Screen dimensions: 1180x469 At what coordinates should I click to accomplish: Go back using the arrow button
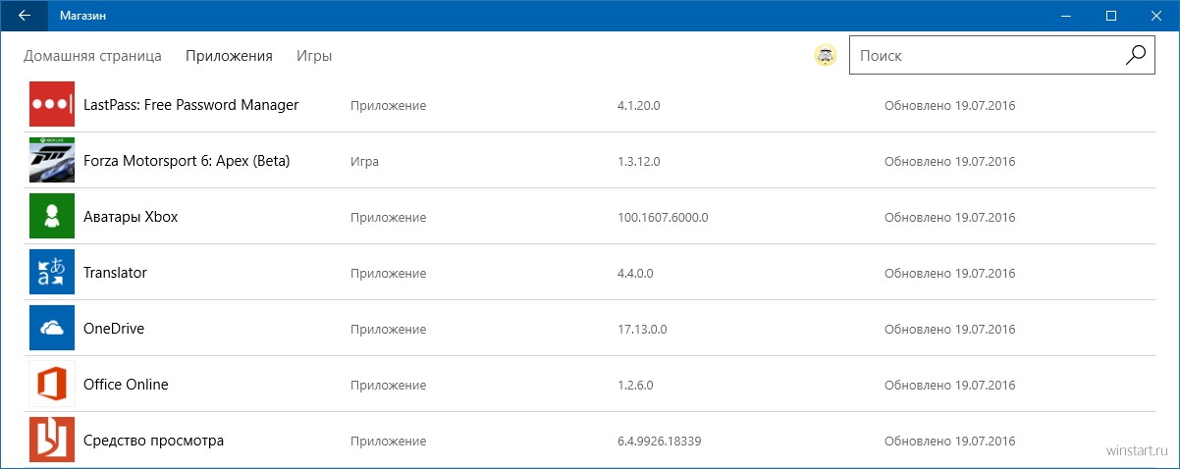click(x=24, y=16)
